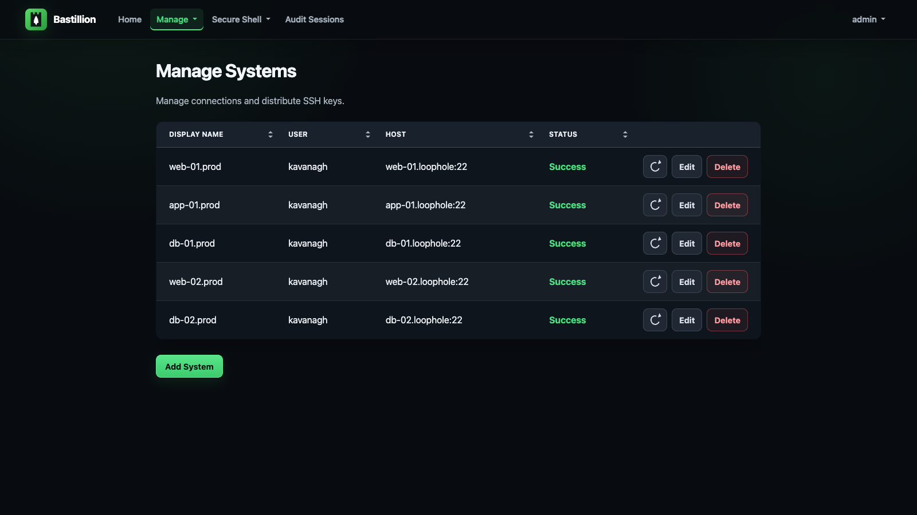Sort by Host column arrows

(531, 134)
